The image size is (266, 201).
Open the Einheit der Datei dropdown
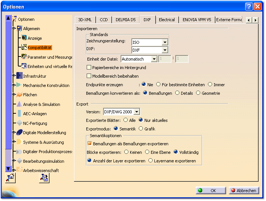[154, 59]
